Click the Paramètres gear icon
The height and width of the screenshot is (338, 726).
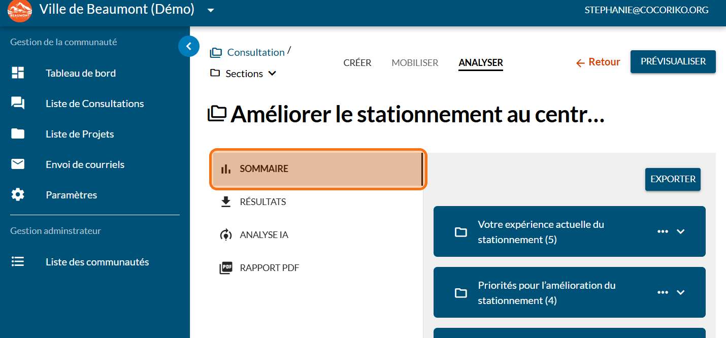18,195
